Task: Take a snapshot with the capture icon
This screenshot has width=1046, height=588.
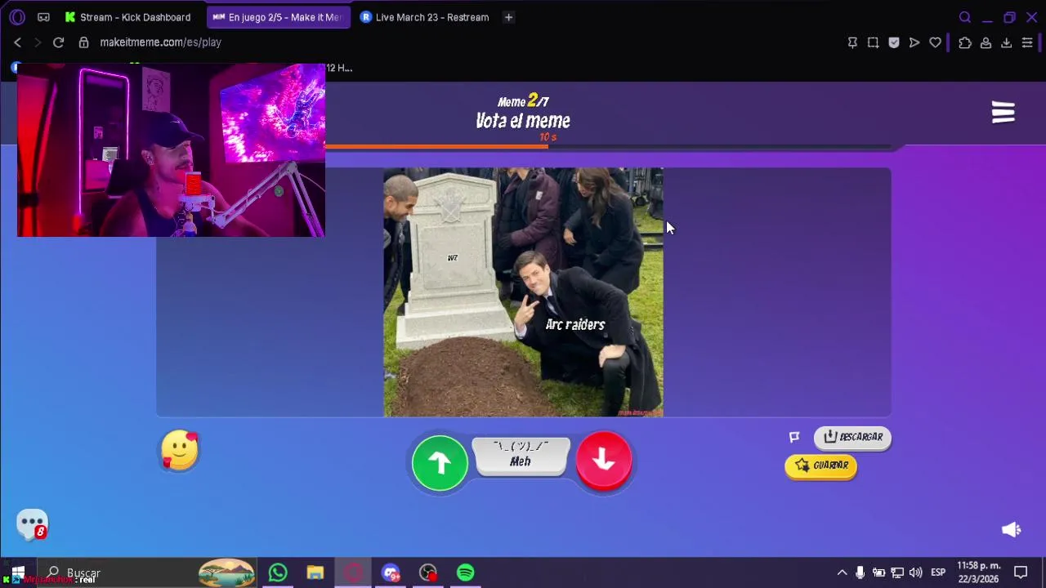Action: 873,42
